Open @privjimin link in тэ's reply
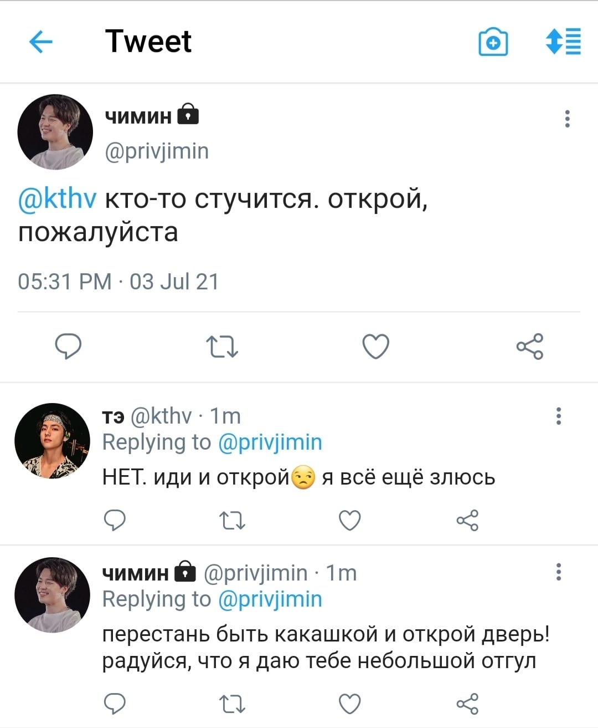 tap(270, 442)
